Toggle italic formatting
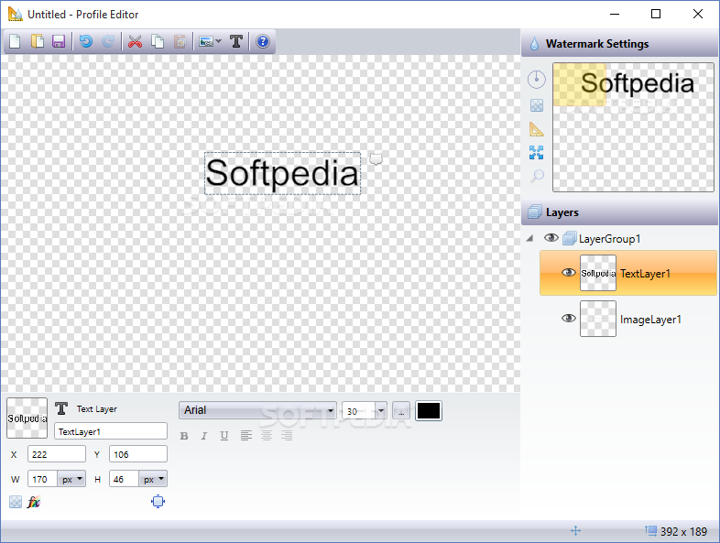720x543 pixels. [204, 436]
